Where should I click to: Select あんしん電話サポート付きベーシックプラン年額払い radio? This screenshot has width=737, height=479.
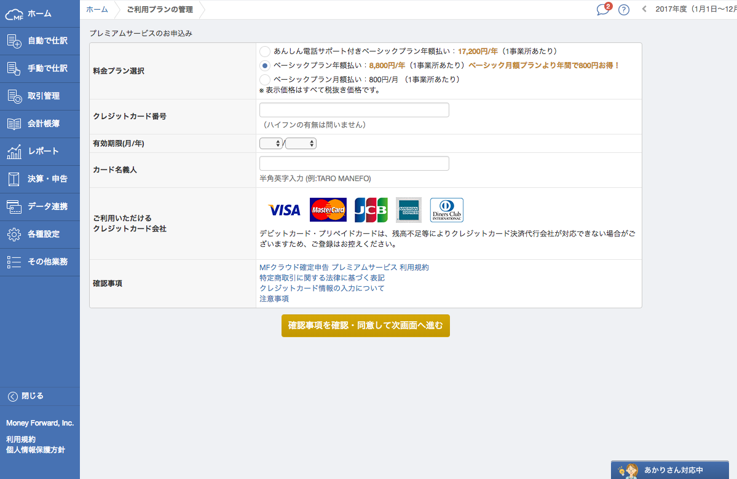pyautogui.click(x=265, y=51)
